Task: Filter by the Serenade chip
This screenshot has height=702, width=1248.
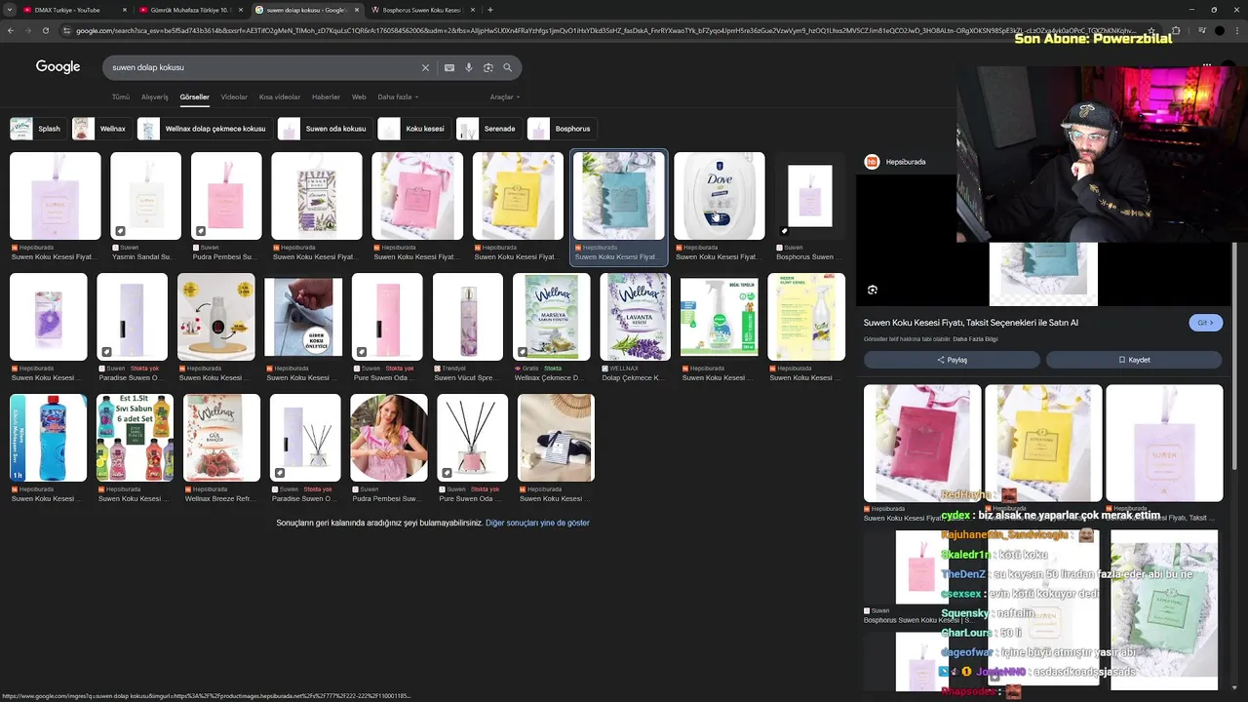Action: (x=488, y=129)
